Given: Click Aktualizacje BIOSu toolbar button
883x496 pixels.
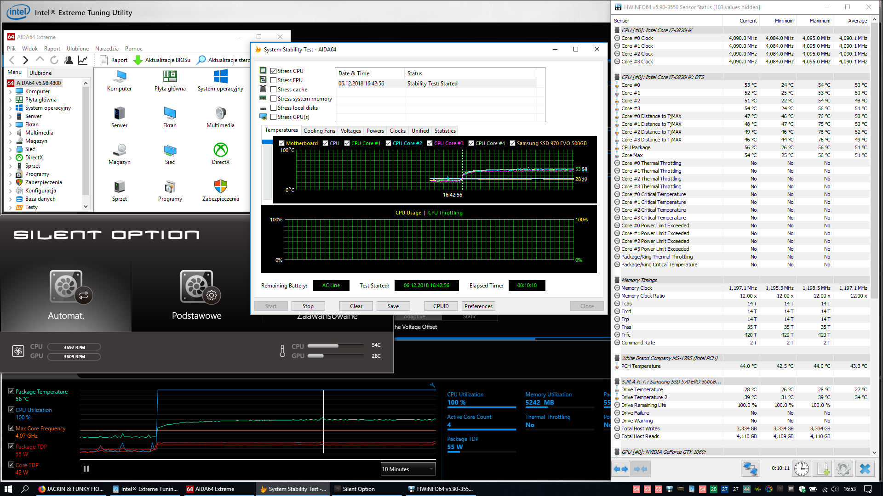Looking at the screenshot, I should (162, 60).
